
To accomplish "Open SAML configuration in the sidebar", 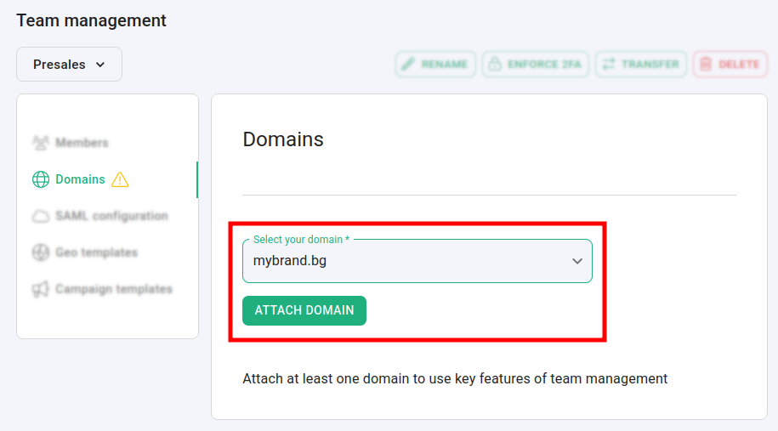I will point(111,217).
